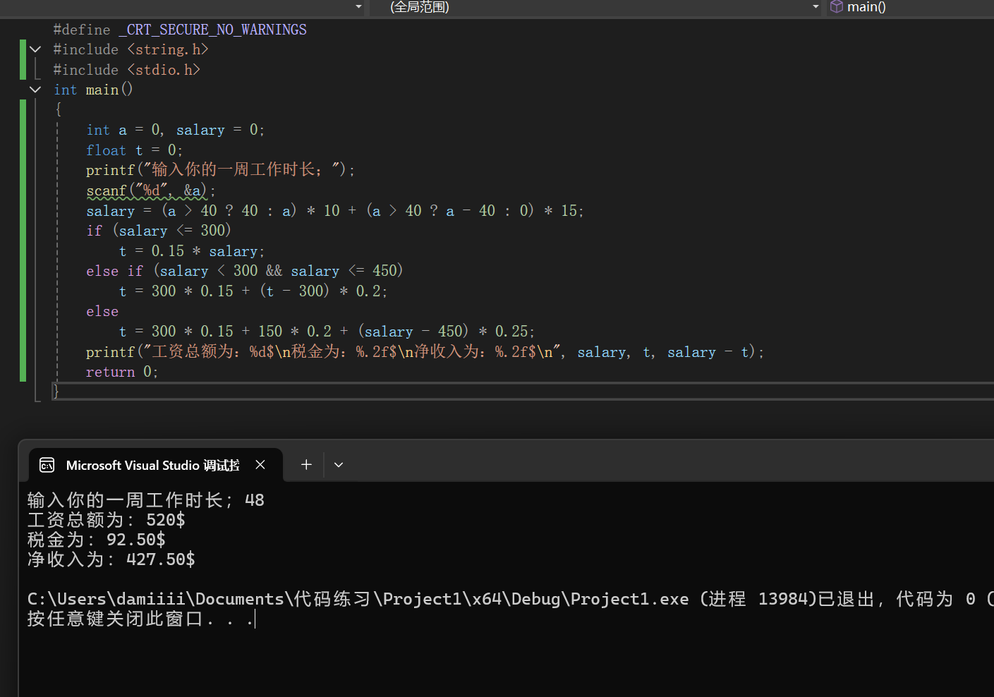The width and height of the screenshot is (994, 697).
Task: Click the '按任意键关闭此窗口' prompt line
Action: (x=140, y=619)
